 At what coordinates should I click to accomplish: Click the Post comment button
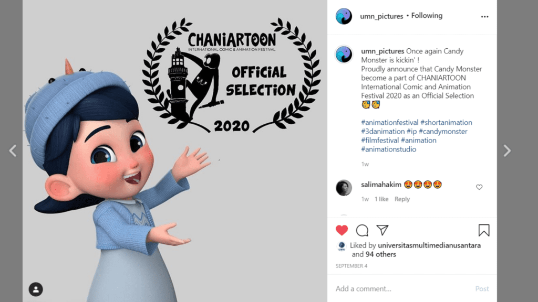click(482, 289)
